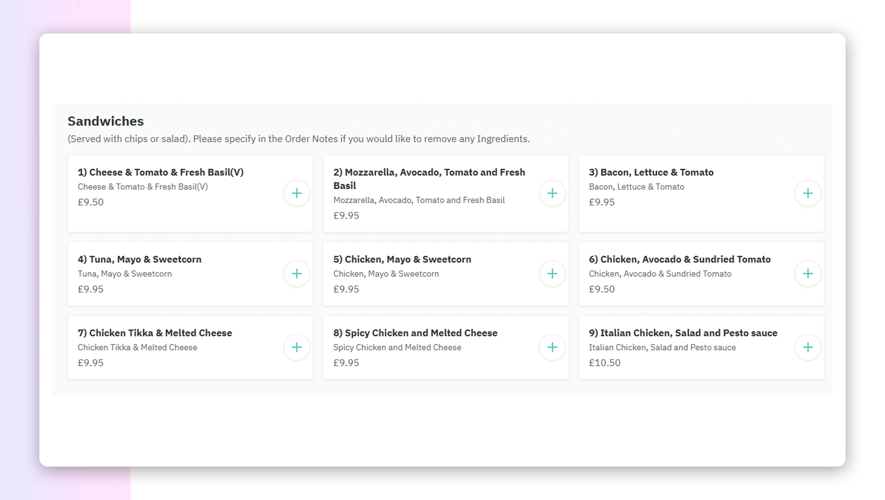Click the £10.50 price on Italian Chicken card
The width and height of the screenshot is (885, 500).
pyautogui.click(x=604, y=363)
